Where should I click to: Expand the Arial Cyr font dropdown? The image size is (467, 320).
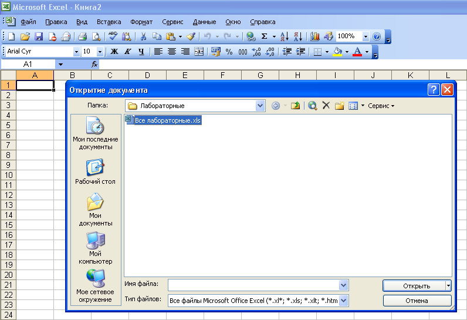coord(76,52)
